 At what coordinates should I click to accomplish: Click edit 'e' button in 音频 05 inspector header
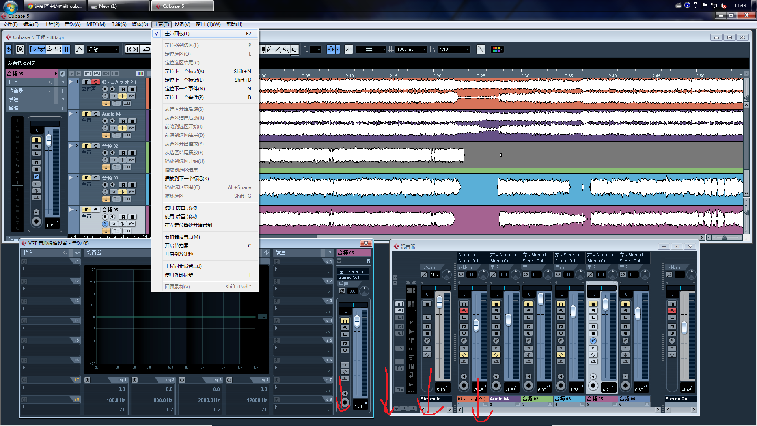pos(62,74)
